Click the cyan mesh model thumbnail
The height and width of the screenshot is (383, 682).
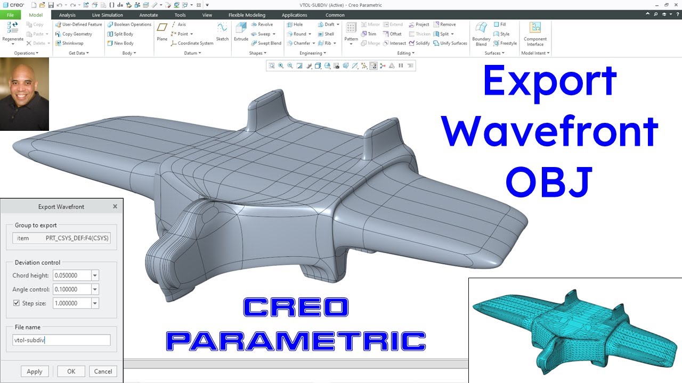click(575, 330)
